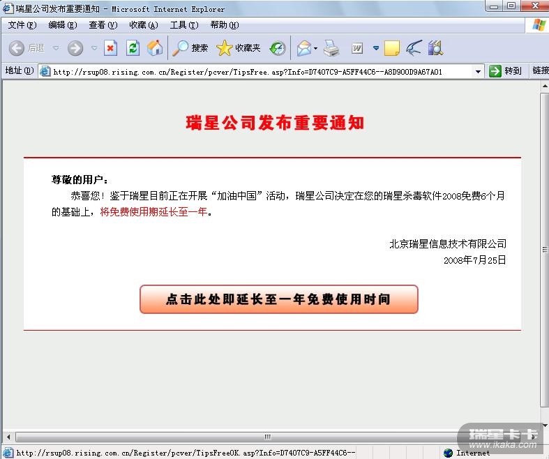Click the 转到 (Go) button

coord(505,71)
